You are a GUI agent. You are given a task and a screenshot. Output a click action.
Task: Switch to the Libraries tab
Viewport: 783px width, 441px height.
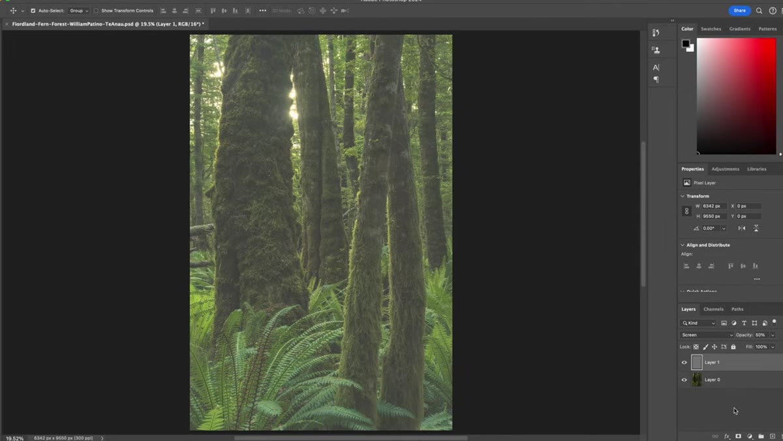(756, 169)
